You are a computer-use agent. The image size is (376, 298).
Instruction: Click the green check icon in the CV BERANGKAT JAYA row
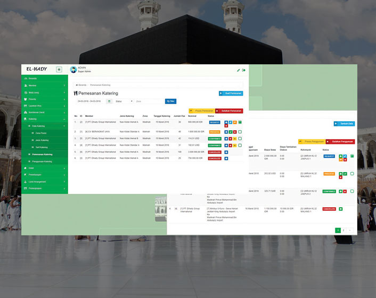(x=231, y=131)
